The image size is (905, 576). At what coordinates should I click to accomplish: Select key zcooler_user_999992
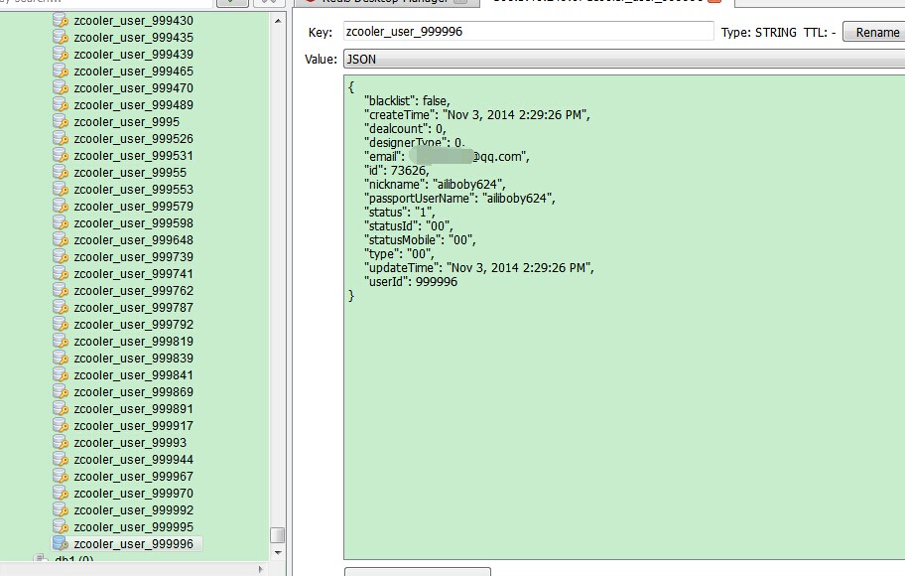point(133,510)
